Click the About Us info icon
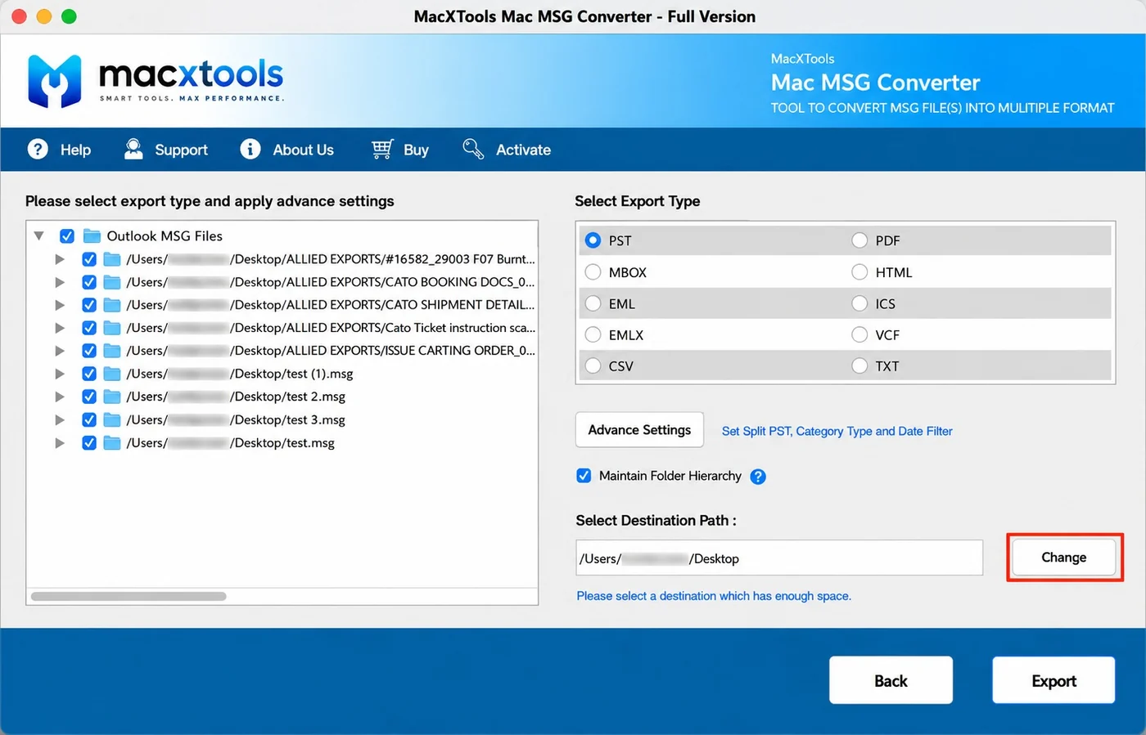Screen dimensions: 1146x735 coord(250,149)
